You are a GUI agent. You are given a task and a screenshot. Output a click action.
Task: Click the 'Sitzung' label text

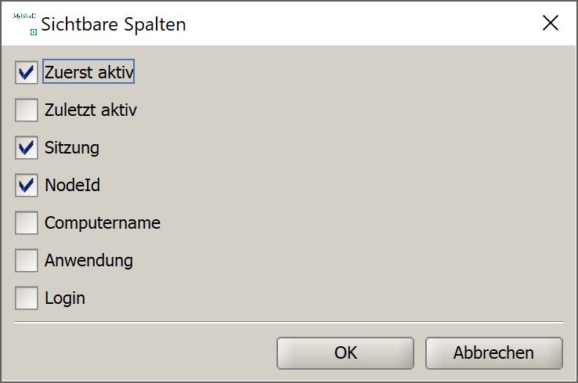coord(72,148)
